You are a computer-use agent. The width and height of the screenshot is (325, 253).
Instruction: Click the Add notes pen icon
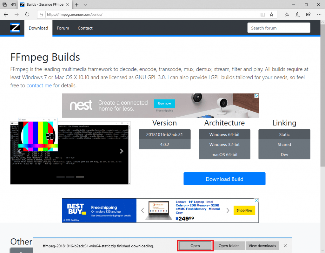298,15
